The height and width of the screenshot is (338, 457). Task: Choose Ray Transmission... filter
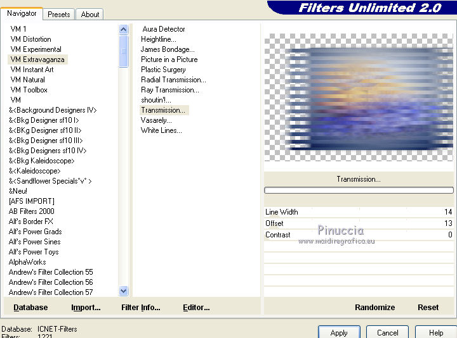pos(170,90)
